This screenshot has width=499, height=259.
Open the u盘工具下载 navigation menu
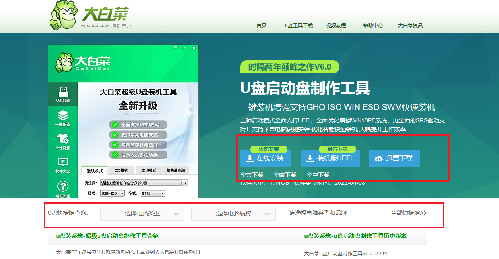coord(298,26)
